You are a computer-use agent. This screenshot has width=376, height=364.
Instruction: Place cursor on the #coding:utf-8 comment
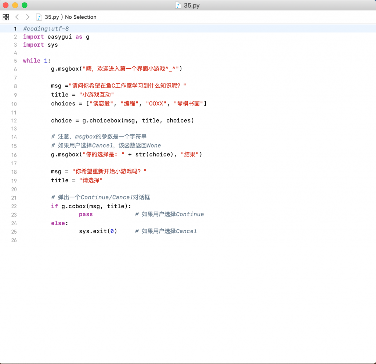point(46,28)
